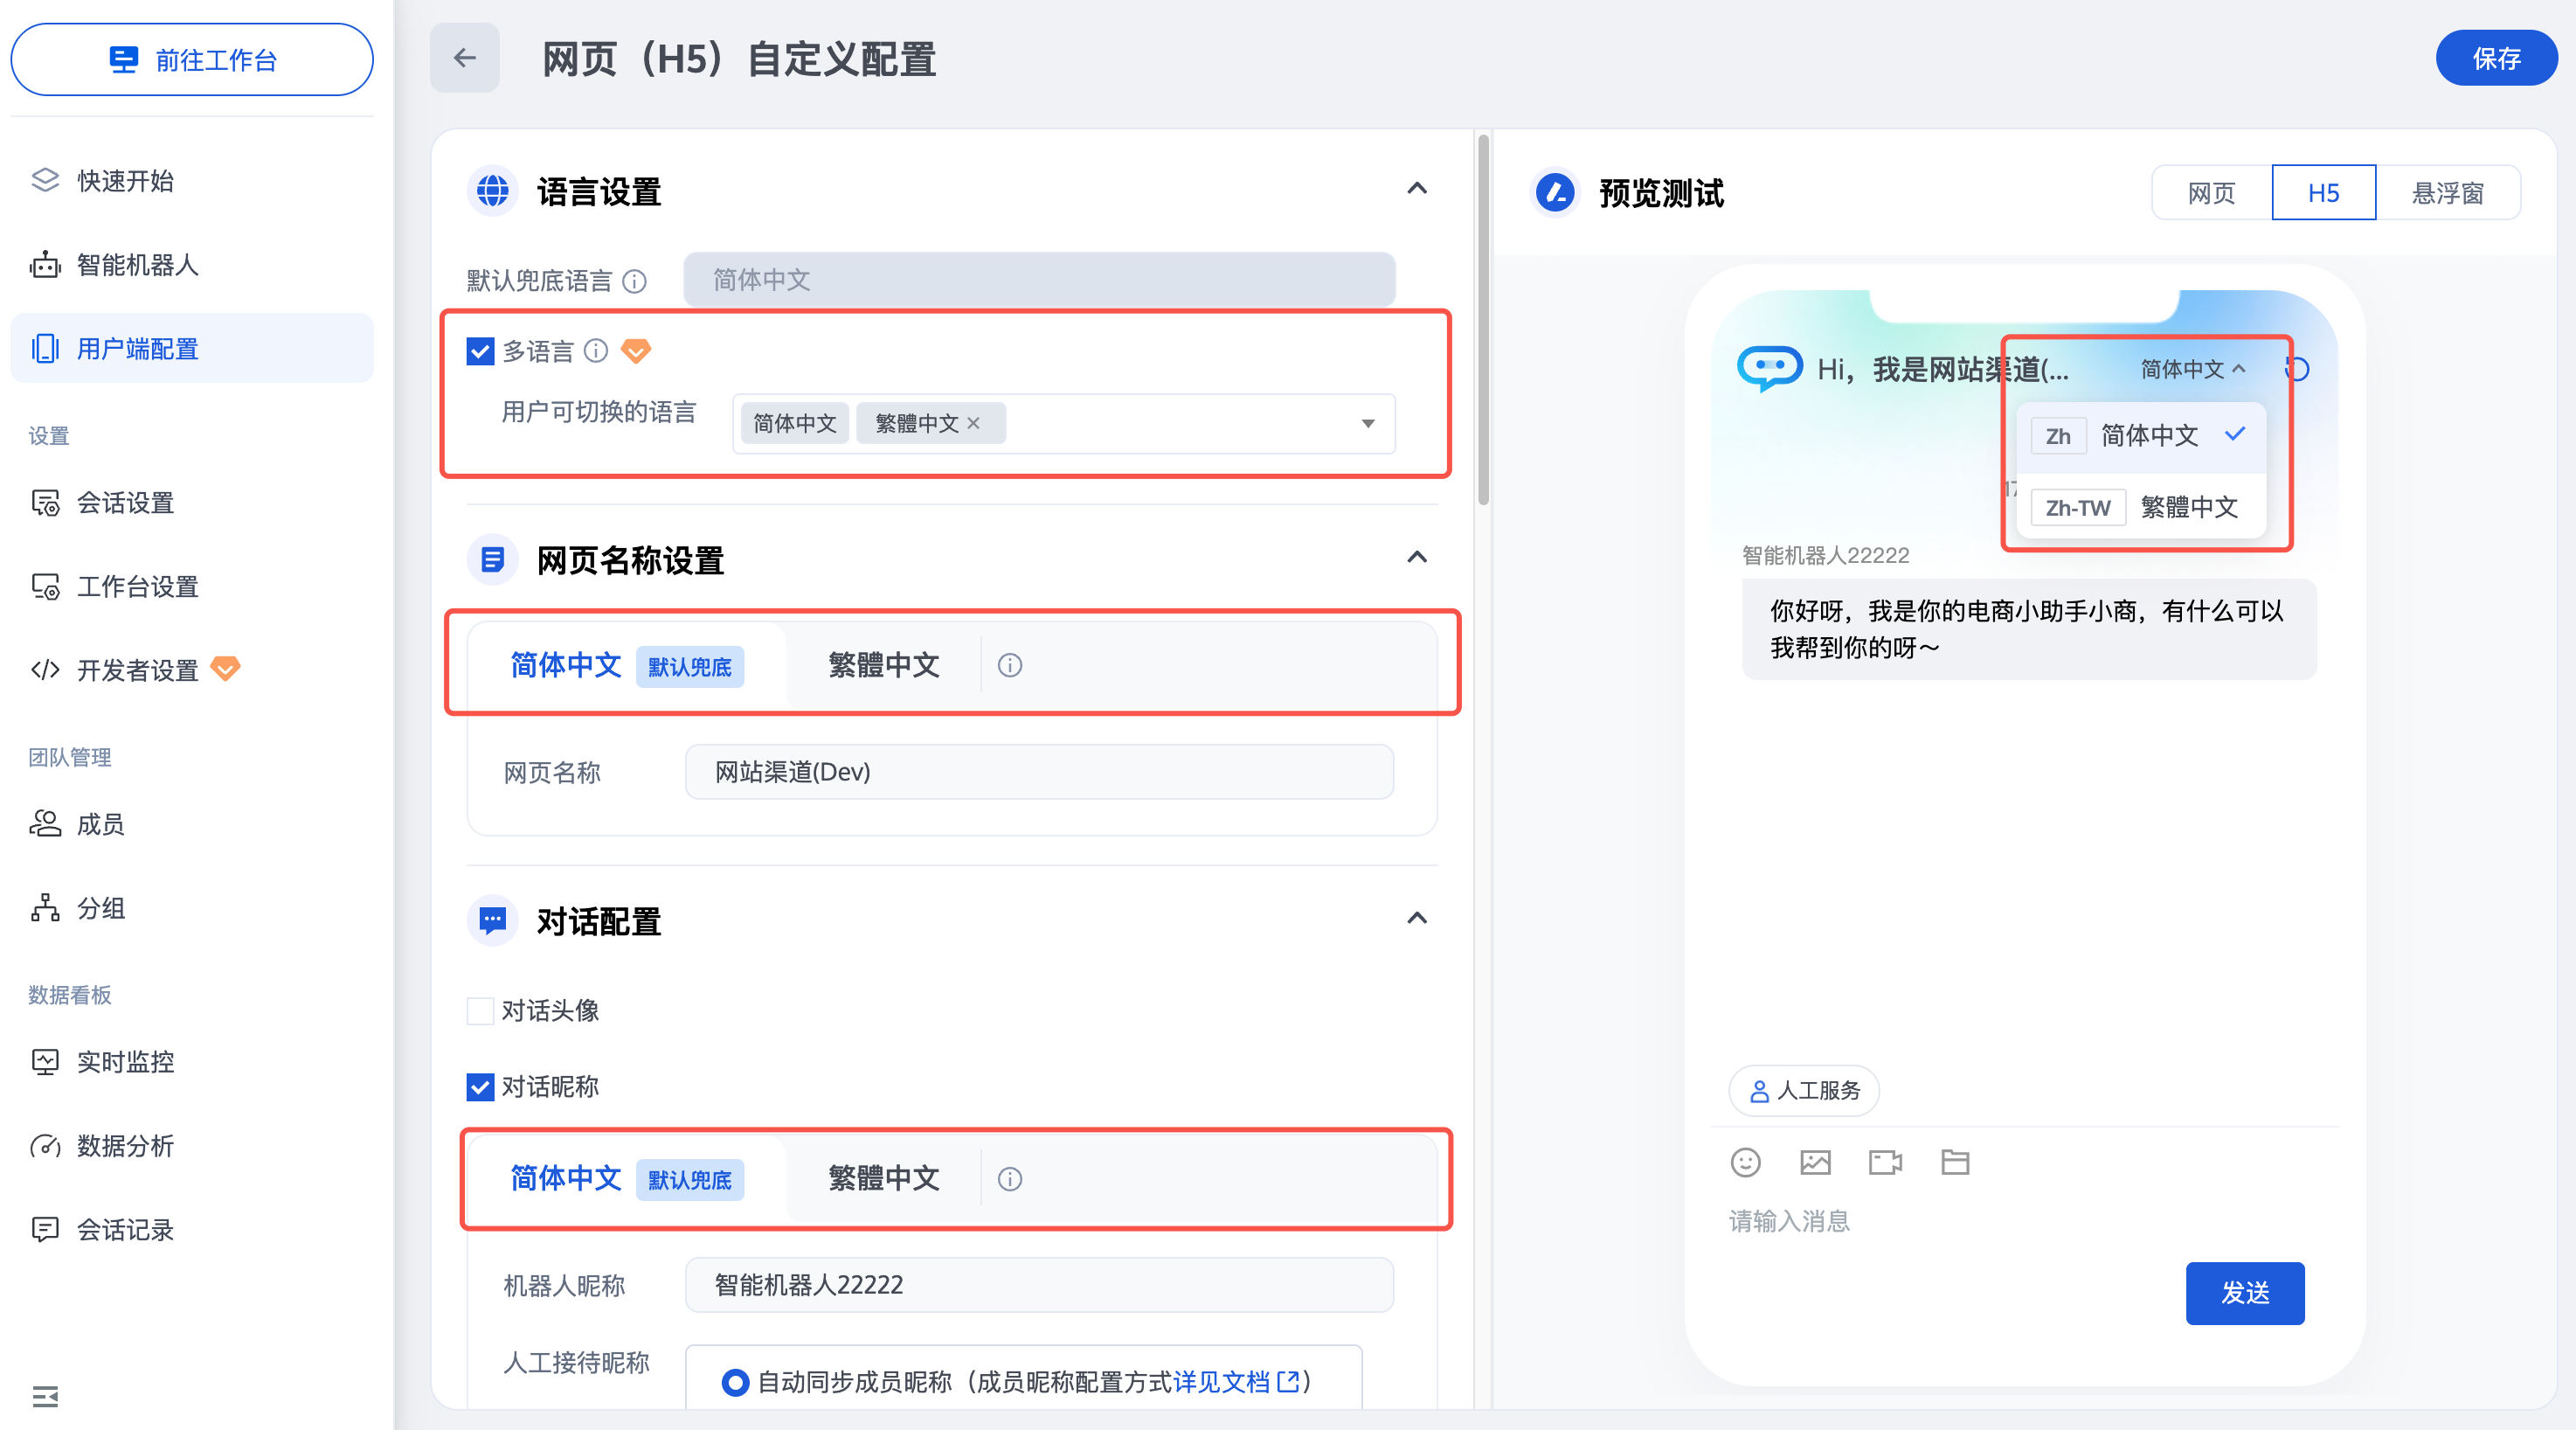Switch preview to 悬浮窗 tab
This screenshot has width=2576, height=1430.
[x=2447, y=192]
